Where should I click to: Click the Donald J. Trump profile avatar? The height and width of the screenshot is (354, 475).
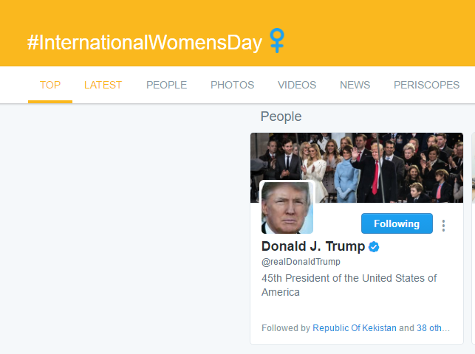[287, 207]
